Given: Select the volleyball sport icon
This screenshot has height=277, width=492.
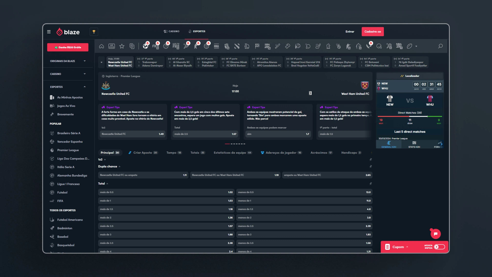Looking at the screenshot, I should pos(207,46).
